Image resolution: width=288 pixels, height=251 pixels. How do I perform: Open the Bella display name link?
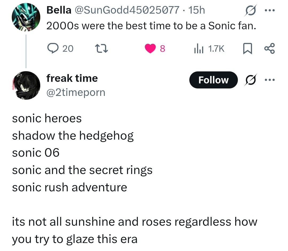(x=59, y=10)
